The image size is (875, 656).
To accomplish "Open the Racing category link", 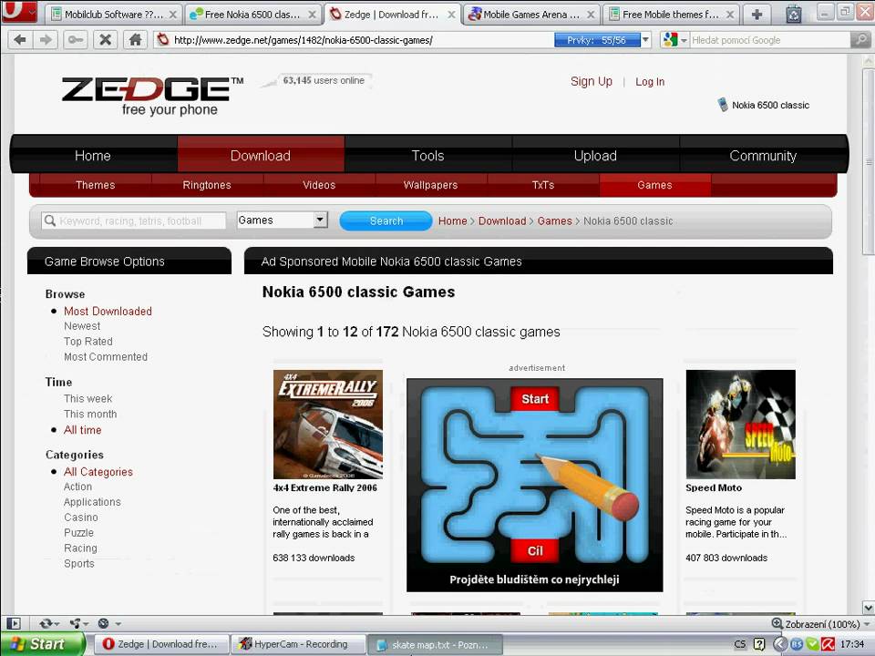I will tap(80, 548).
